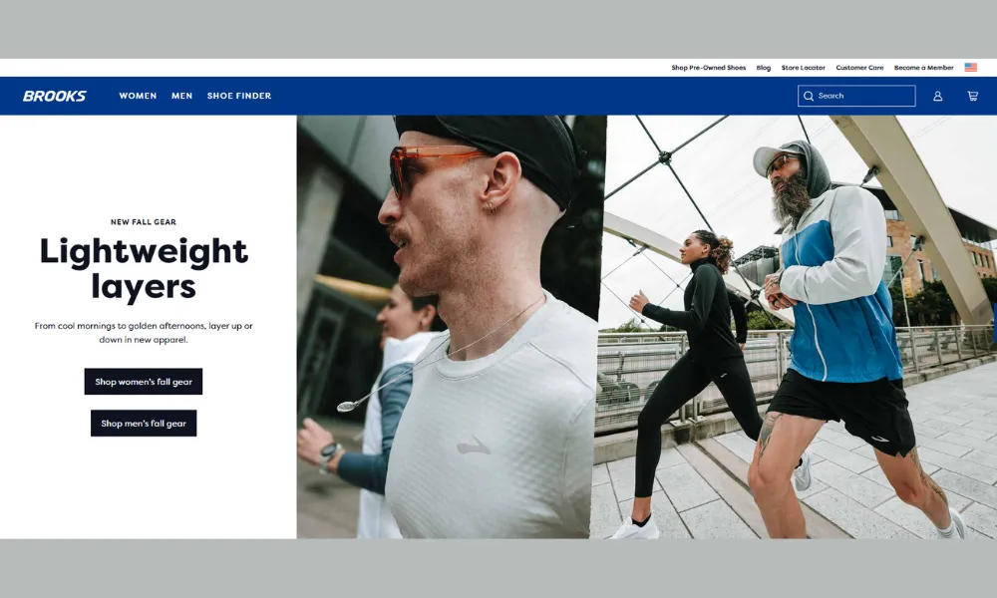The image size is (997, 598).
Task: Go to Shoe Finder in navigation
Action: 238,96
